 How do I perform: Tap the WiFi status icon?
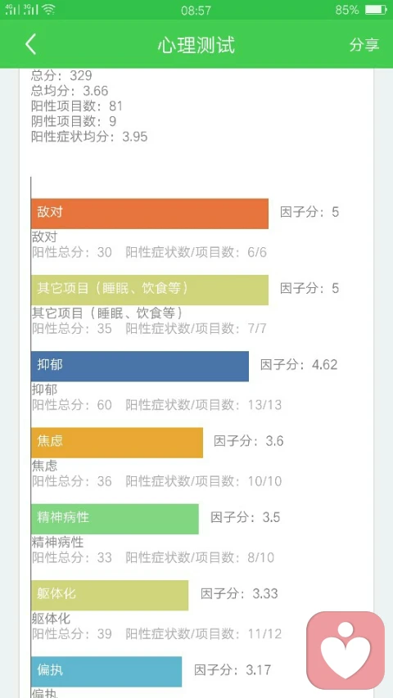click(x=48, y=9)
